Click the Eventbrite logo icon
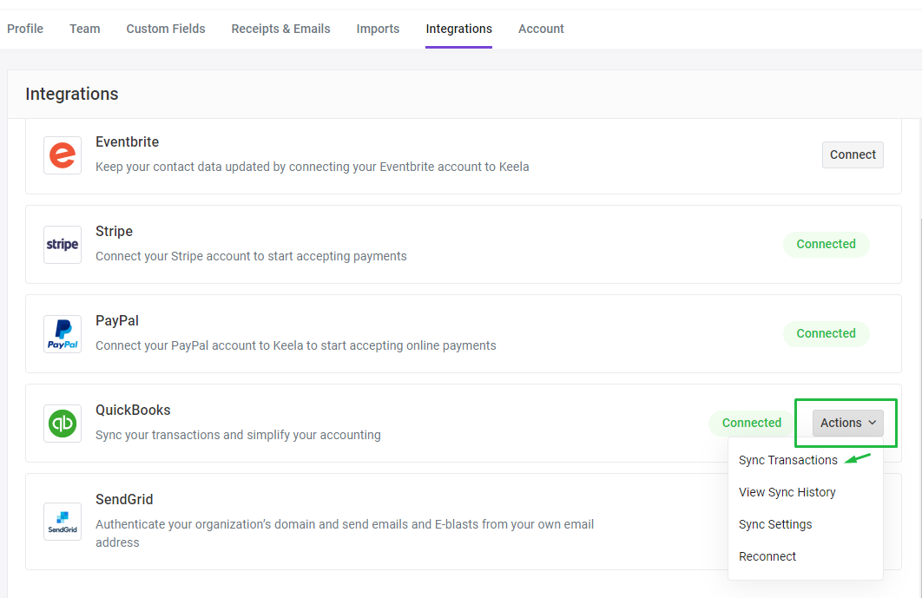Image resolution: width=922 pixels, height=598 pixels. coord(63,155)
